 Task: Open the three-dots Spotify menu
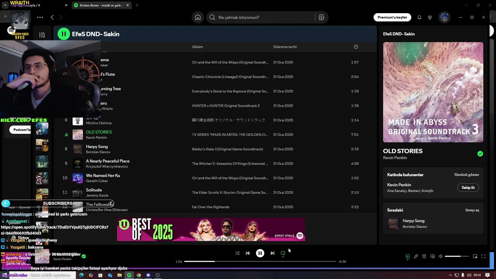tap(40, 17)
